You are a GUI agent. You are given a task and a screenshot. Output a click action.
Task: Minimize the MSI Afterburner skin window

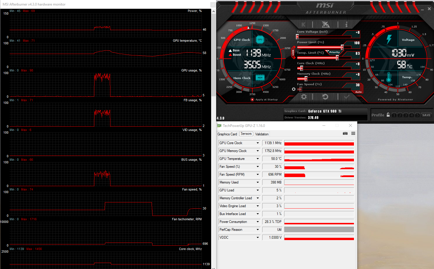click(422, 10)
